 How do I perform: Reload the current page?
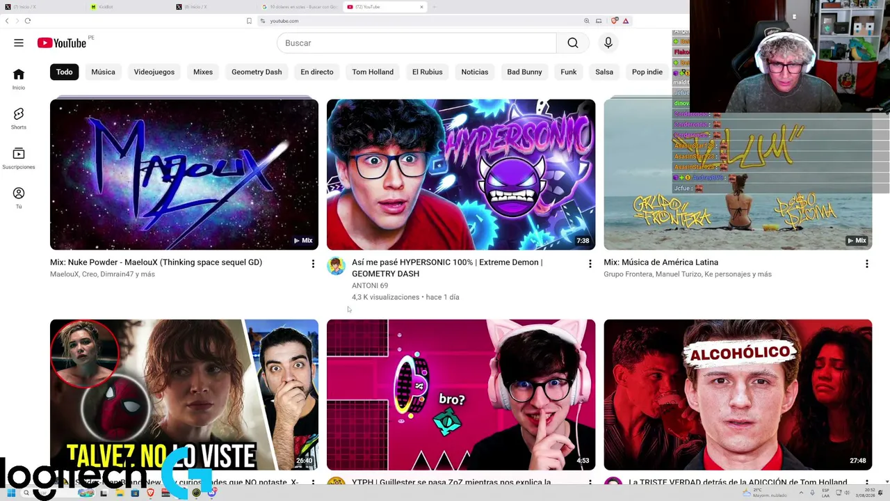pos(28,21)
